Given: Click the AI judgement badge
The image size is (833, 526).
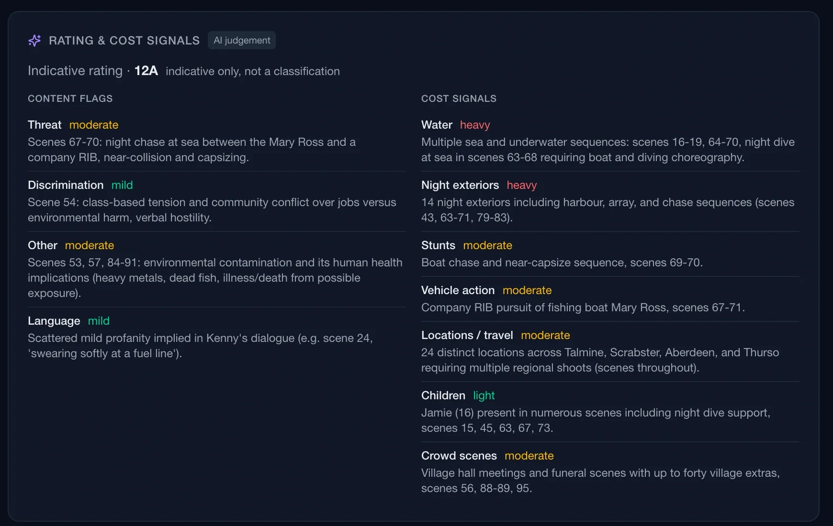Looking at the screenshot, I should tap(242, 40).
